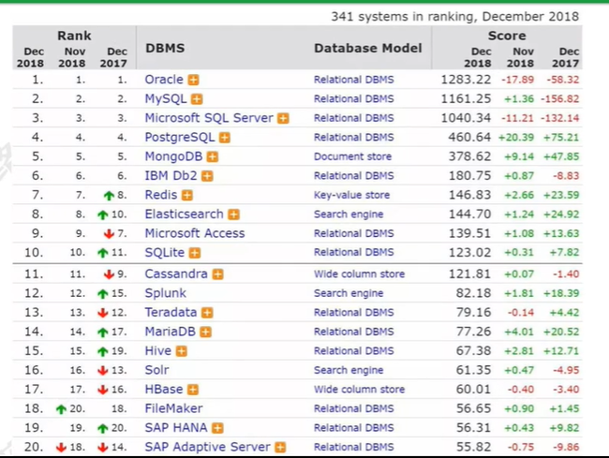Open the HBase link

pos(164,390)
